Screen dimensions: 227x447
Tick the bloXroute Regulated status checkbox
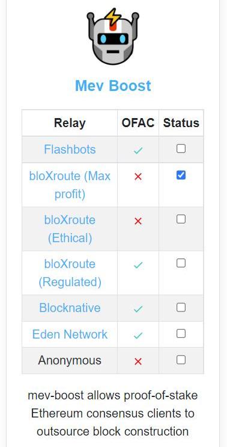coord(181,263)
